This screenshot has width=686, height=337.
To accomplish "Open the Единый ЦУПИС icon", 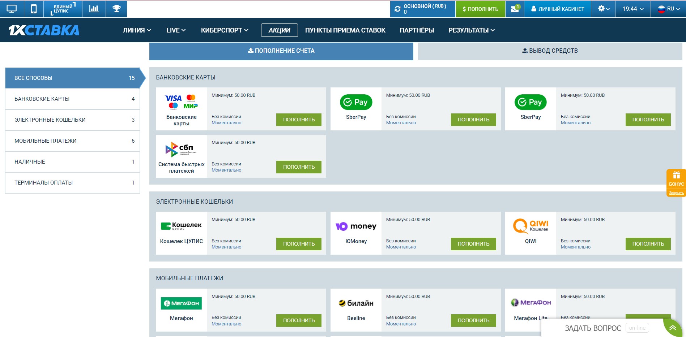I will coord(63,9).
